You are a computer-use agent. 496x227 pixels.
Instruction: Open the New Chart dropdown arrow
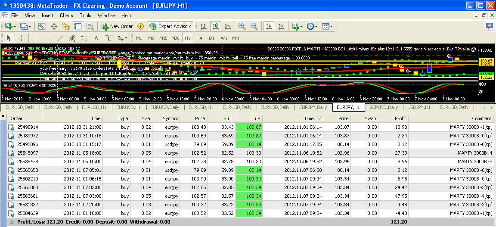[x=15, y=26]
